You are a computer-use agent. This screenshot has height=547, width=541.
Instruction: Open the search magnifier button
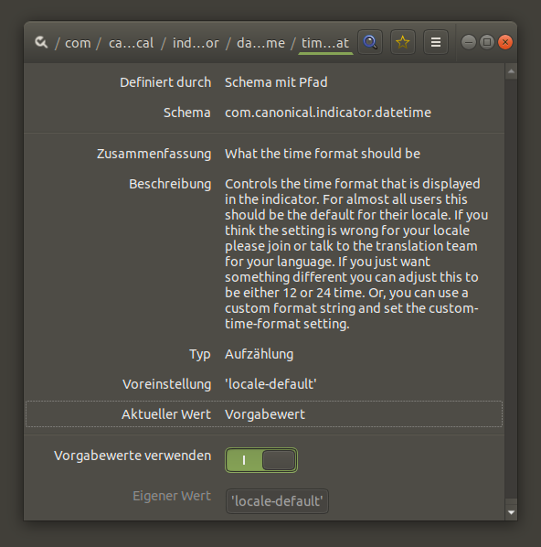pyautogui.click(x=370, y=42)
